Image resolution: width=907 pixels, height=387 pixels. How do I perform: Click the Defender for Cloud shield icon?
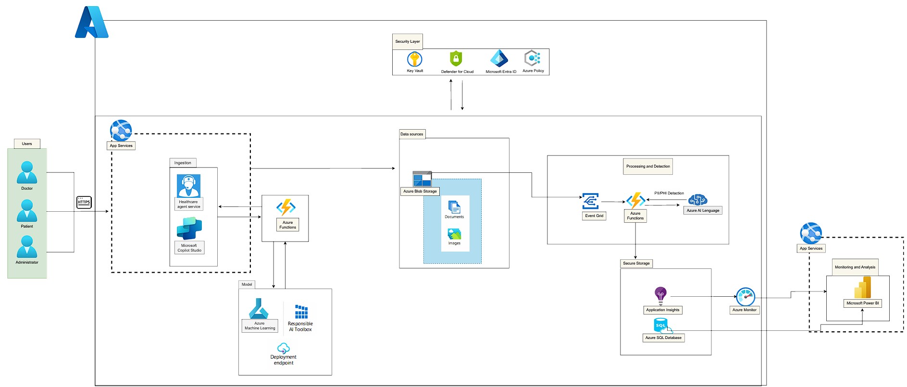pos(456,59)
